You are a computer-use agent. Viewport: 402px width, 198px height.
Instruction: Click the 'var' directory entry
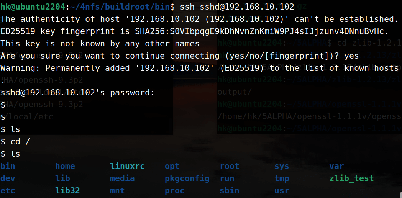336,166
